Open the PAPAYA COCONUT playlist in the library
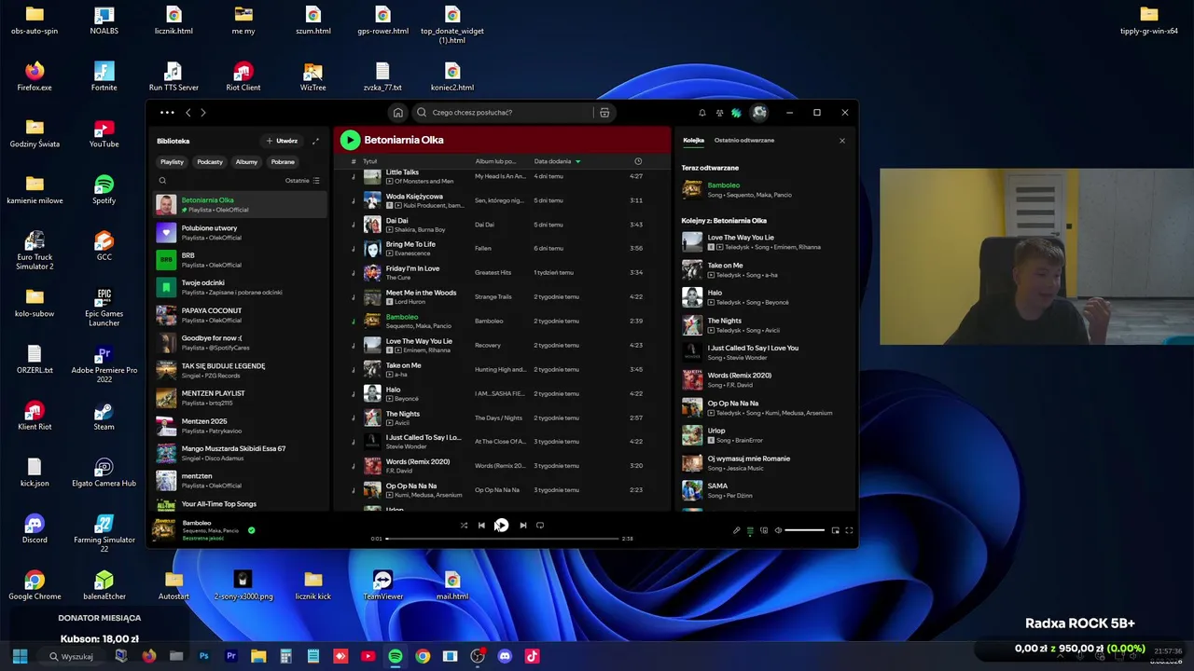 [241, 316]
